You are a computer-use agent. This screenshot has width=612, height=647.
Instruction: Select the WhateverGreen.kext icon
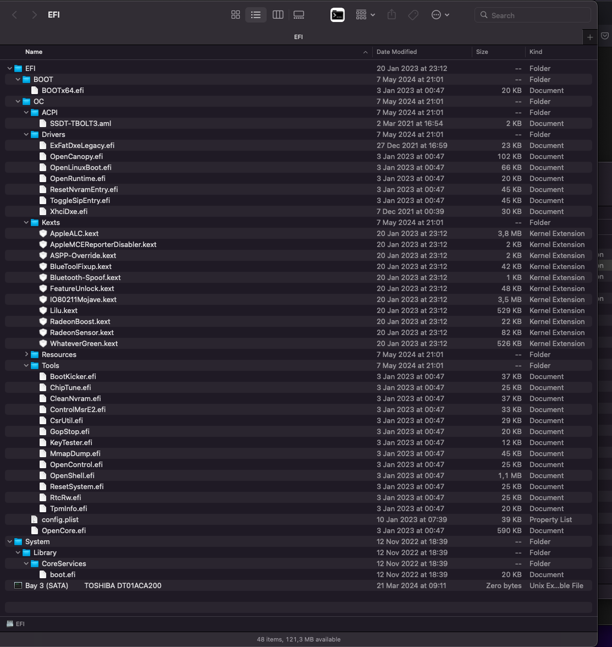43,343
